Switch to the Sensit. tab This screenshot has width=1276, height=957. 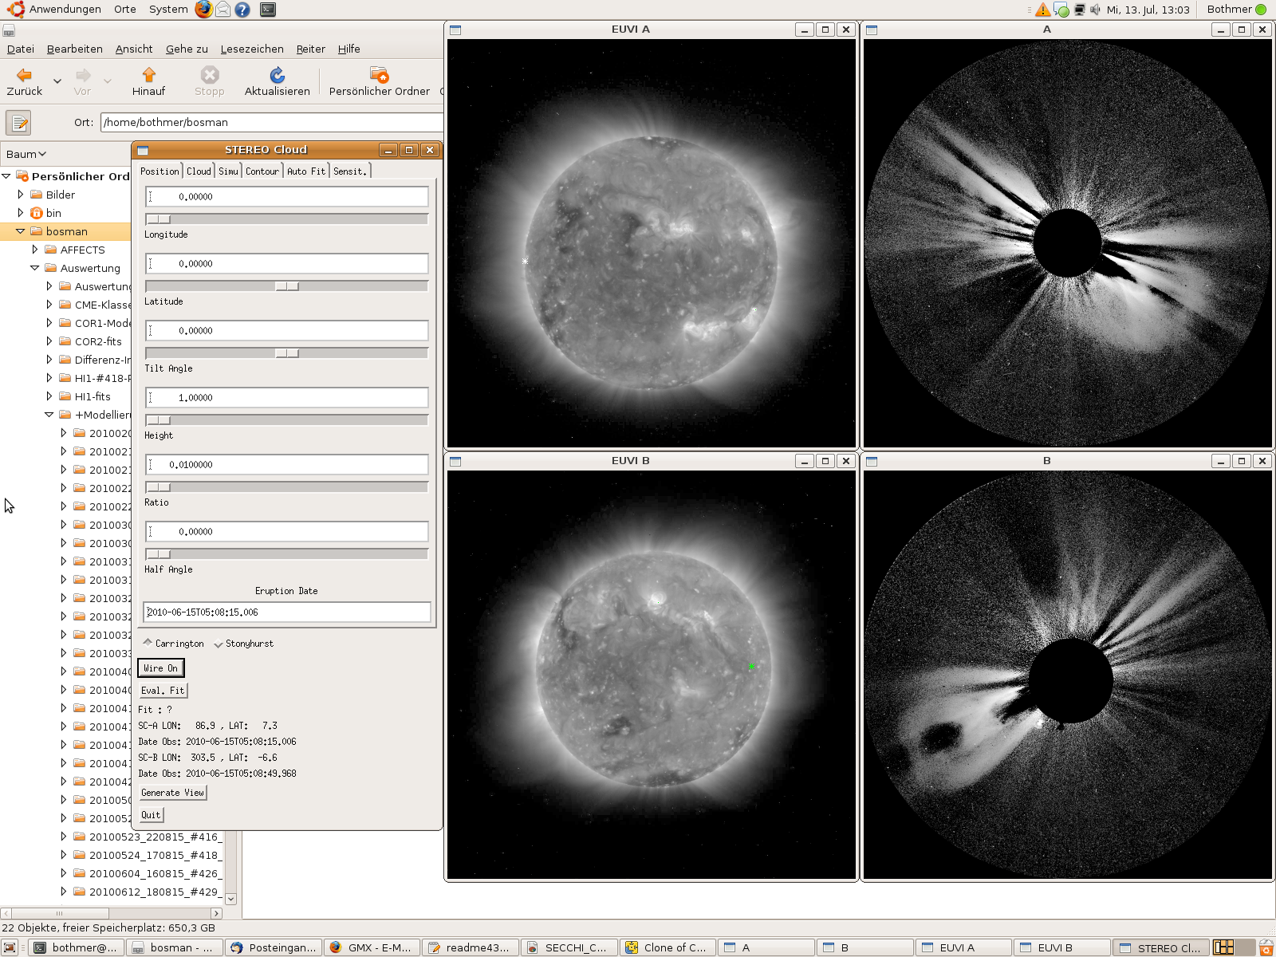pyautogui.click(x=350, y=171)
